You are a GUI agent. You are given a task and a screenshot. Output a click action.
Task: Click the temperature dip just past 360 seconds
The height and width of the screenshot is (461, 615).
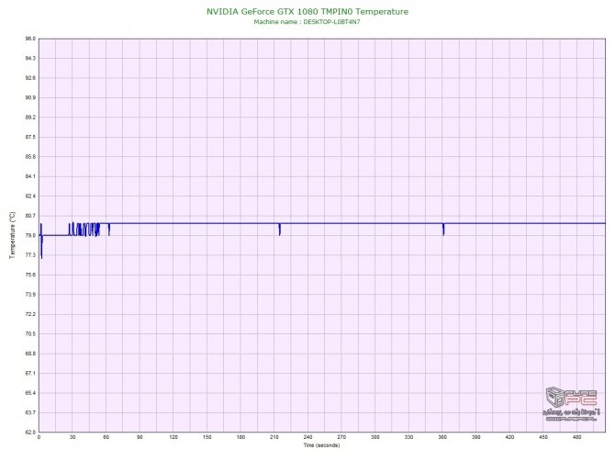pyautogui.click(x=443, y=230)
